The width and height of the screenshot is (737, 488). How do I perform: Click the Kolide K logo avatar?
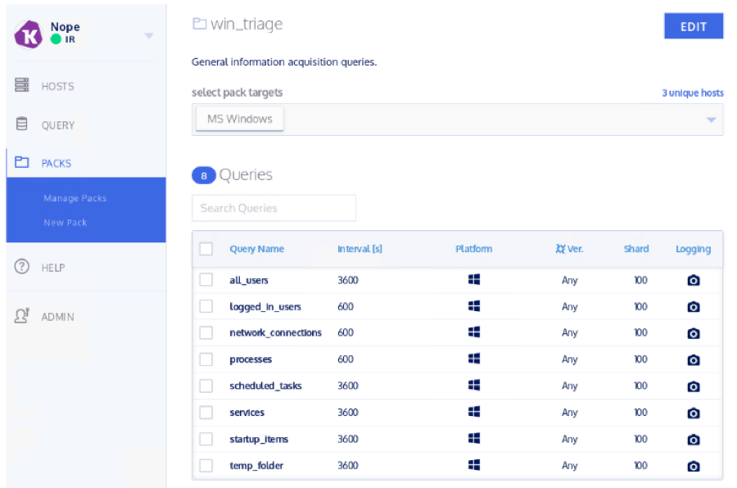29,34
